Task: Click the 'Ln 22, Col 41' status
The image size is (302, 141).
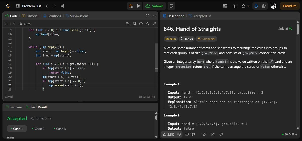Action: pos(147,97)
